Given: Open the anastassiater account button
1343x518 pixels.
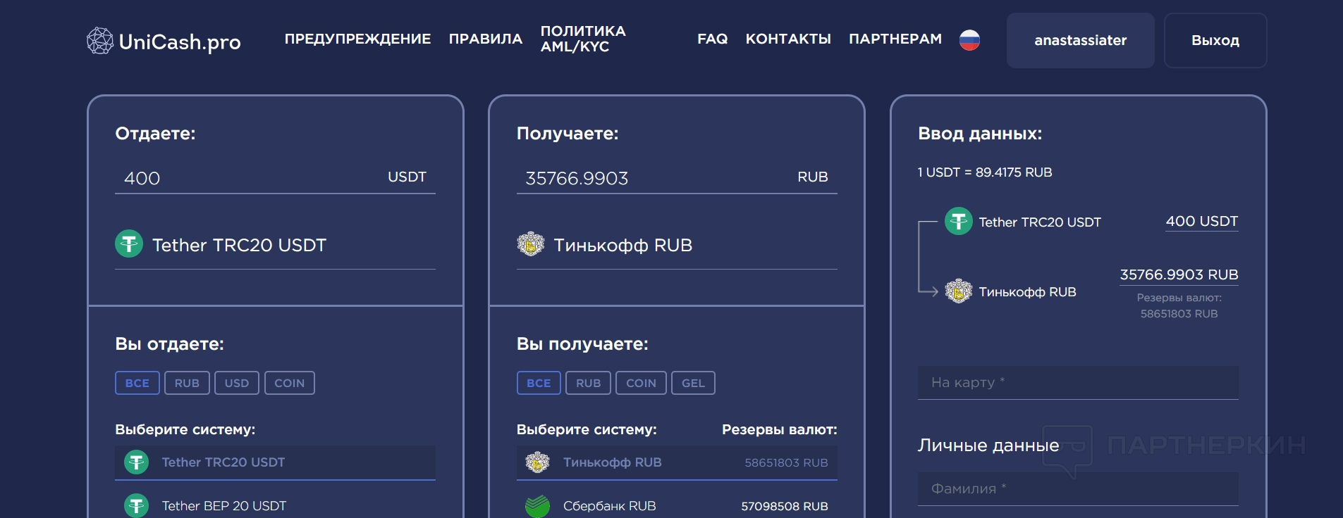Looking at the screenshot, I should click(x=1080, y=40).
